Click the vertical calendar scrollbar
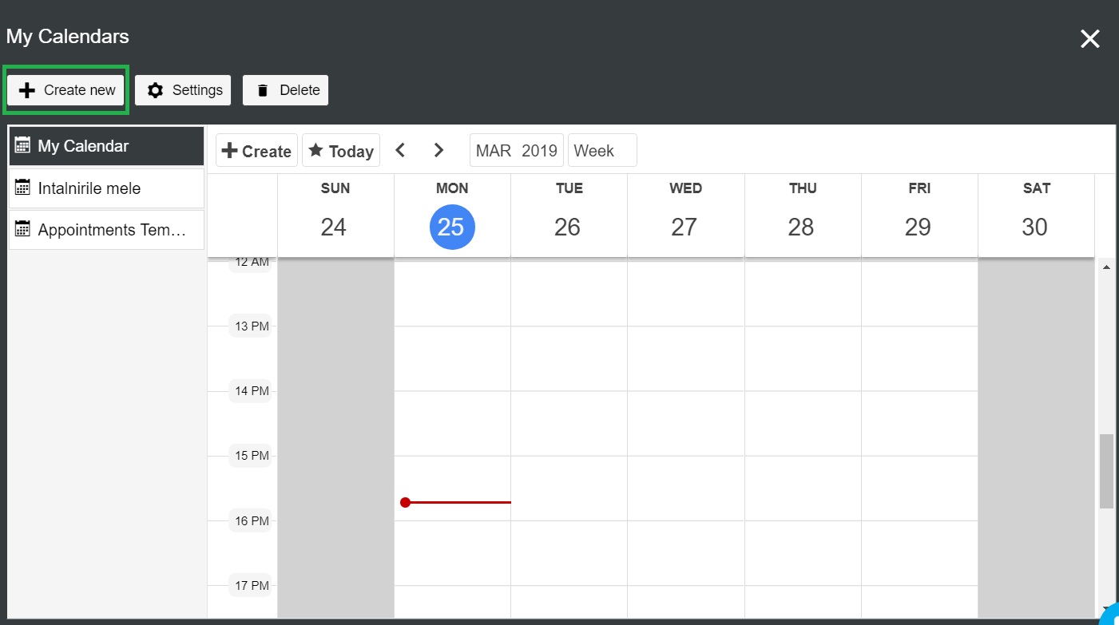This screenshot has height=625, width=1119. coord(1106,471)
